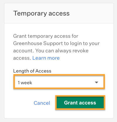Click the text You can always revoke

click(x=62, y=51)
